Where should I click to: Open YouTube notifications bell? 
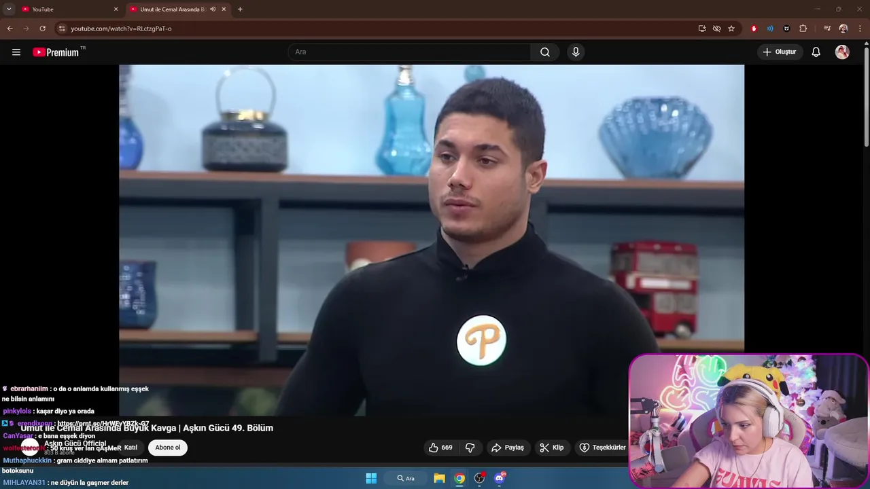tap(816, 52)
